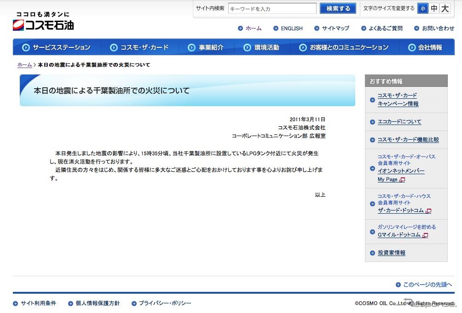Set text size to medium (中)
The height and width of the screenshot is (313, 462).
[x=434, y=8]
